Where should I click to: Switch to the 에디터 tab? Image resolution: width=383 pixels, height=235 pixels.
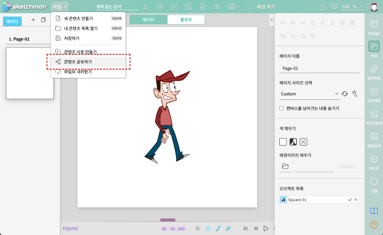coord(148,19)
